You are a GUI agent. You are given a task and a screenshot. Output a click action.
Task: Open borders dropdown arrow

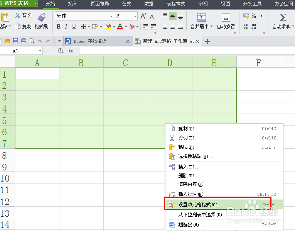point(89,27)
